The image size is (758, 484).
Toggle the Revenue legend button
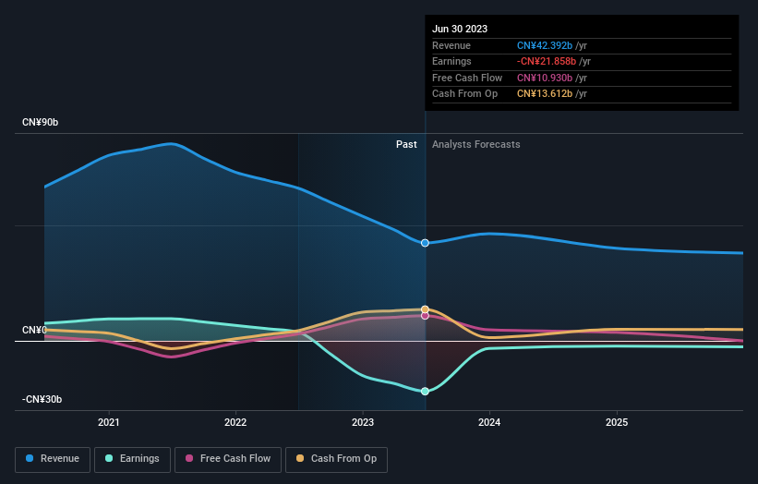(53, 459)
